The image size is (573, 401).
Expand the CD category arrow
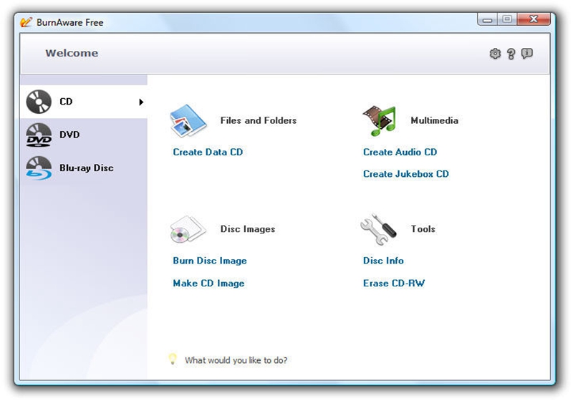141,102
